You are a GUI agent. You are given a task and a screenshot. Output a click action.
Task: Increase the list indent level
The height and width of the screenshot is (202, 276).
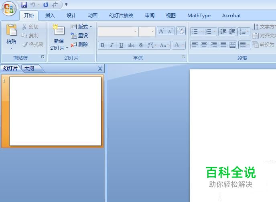(232, 32)
